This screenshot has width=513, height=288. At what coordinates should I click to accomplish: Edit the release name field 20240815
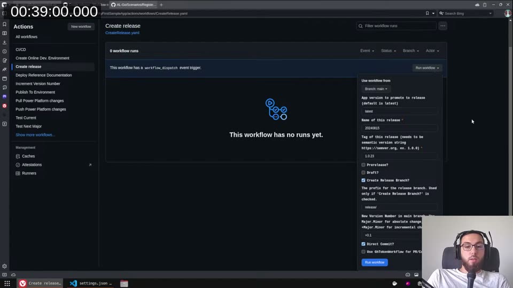(400, 128)
